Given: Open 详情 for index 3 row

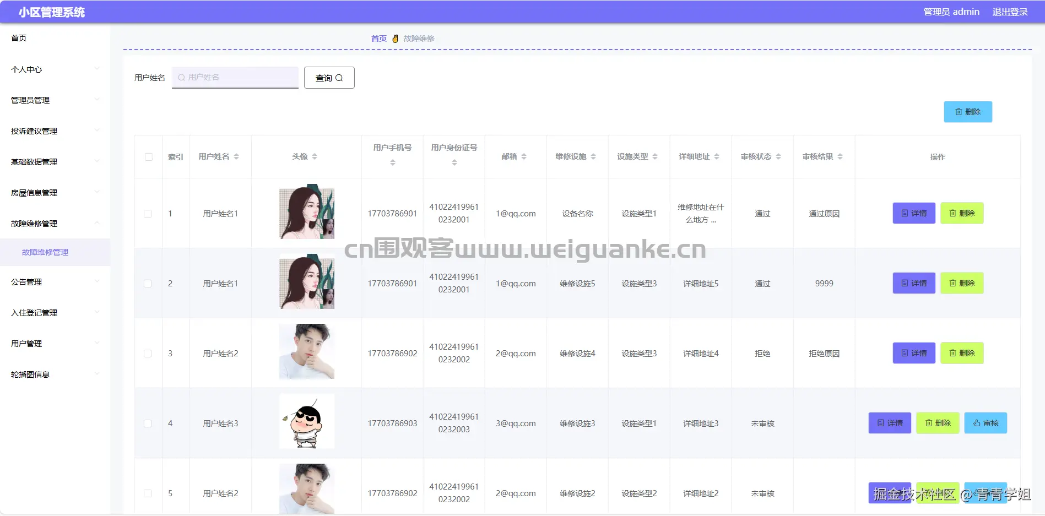Looking at the screenshot, I should point(914,353).
